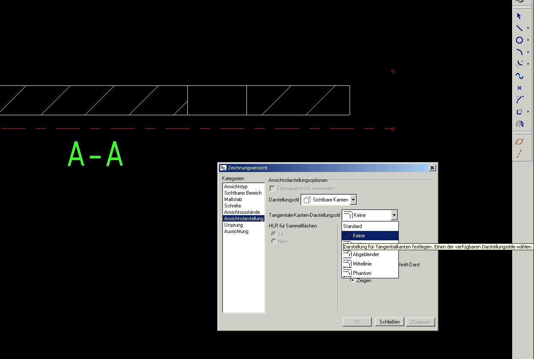Toggle Elternansicht-Stil verwenden checkbox
Viewport: 534px width, 359px height.
pyautogui.click(x=272, y=188)
